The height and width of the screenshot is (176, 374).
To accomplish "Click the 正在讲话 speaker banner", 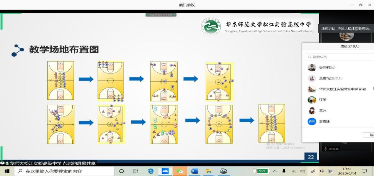I will point(347,29).
